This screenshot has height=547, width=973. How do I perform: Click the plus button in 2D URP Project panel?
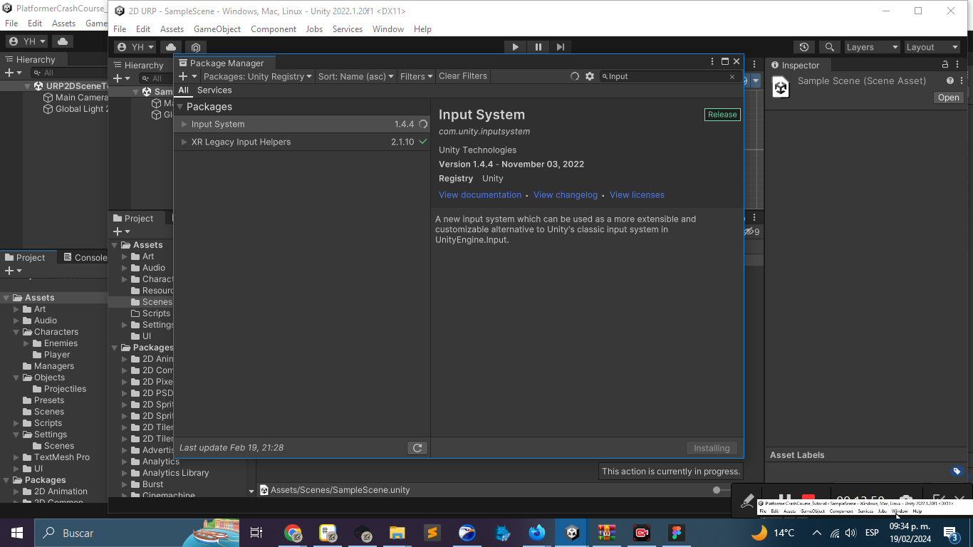pos(122,231)
